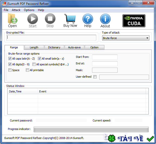The height and width of the screenshot is (144, 156).
Task: Open the Options menu
Action: 29,10
